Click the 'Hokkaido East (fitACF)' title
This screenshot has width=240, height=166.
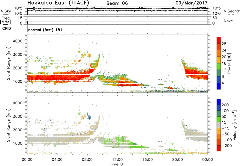pyautogui.click(x=58, y=3)
